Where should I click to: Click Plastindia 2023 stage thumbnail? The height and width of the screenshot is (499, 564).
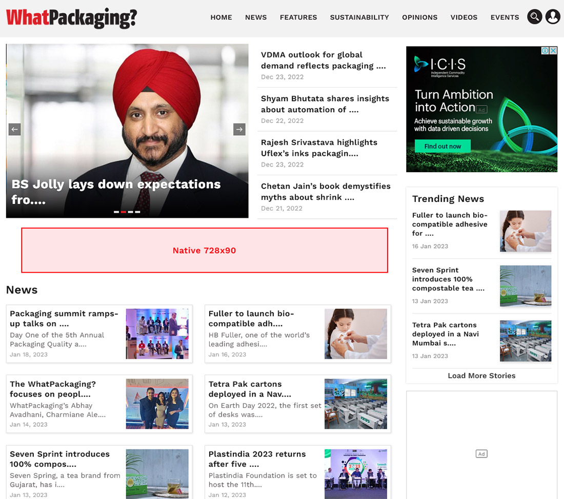(x=356, y=474)
